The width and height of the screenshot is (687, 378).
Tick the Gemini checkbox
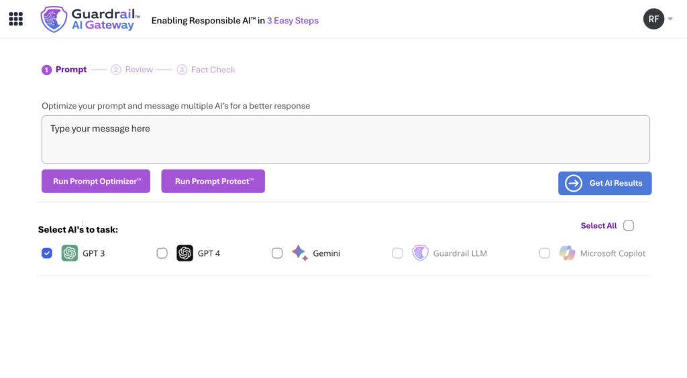[x=277, y=253]
